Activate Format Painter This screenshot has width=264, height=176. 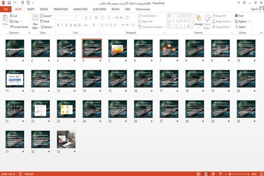point(19,27)
